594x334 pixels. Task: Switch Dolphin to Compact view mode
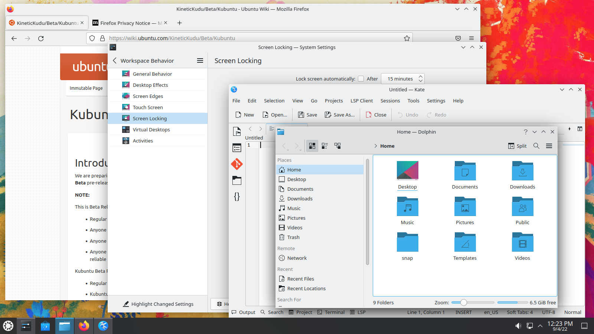tap(325, 146)
